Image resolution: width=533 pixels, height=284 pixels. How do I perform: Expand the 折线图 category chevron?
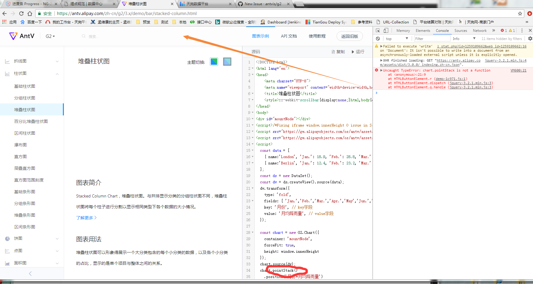tap(57, 61)
